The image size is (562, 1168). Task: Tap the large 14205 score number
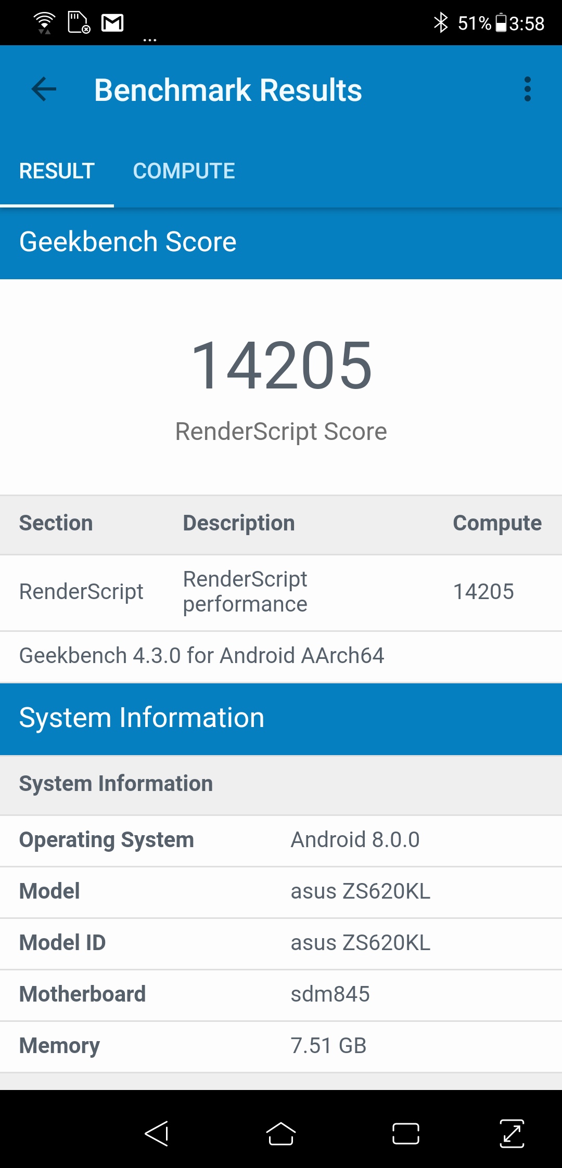point(281,365)
